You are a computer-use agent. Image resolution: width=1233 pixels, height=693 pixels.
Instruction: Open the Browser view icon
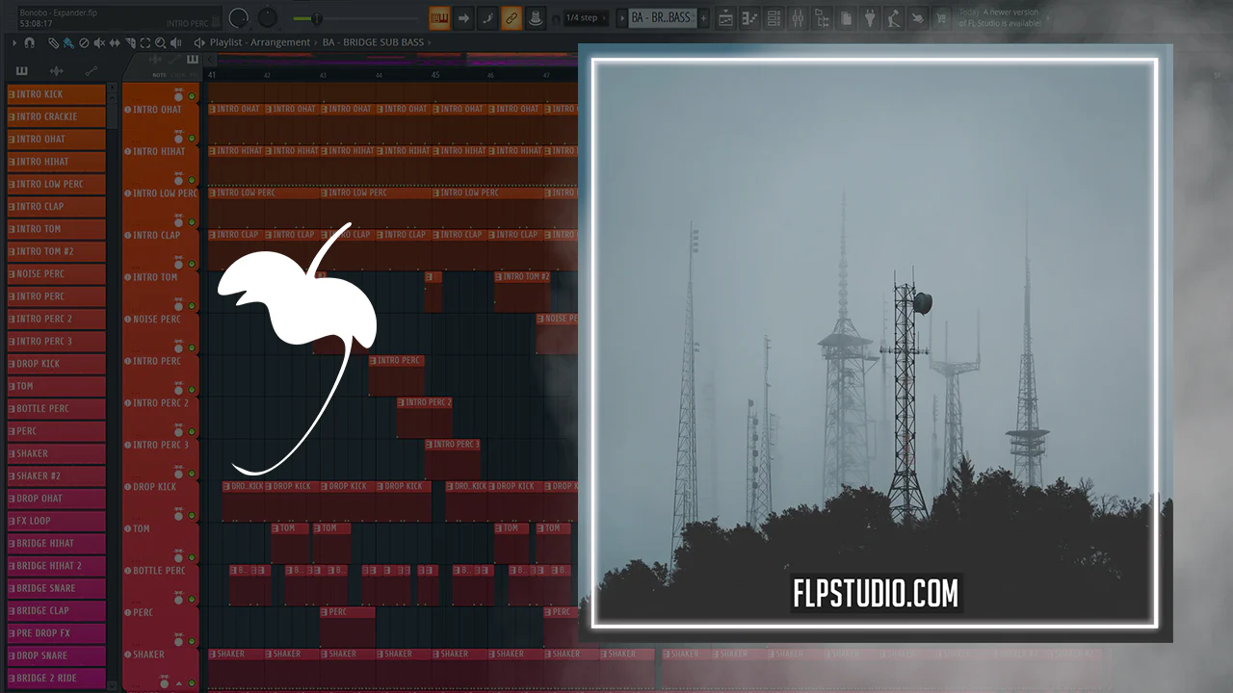click(822, 17)
